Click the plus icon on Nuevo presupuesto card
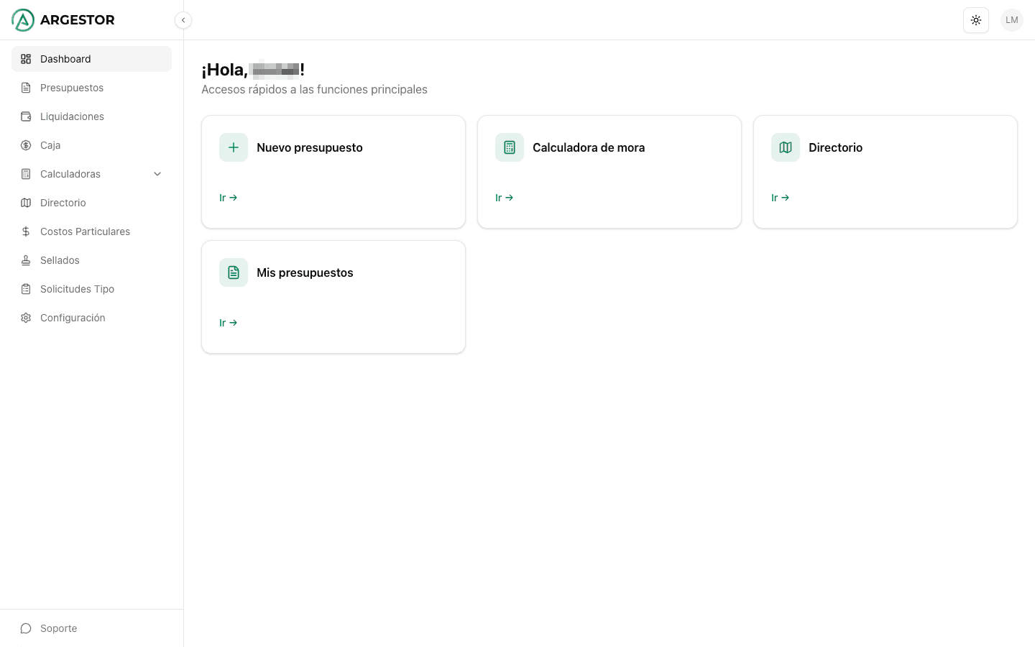Screen dimensions: 1035x647 [x=234, y=147]
